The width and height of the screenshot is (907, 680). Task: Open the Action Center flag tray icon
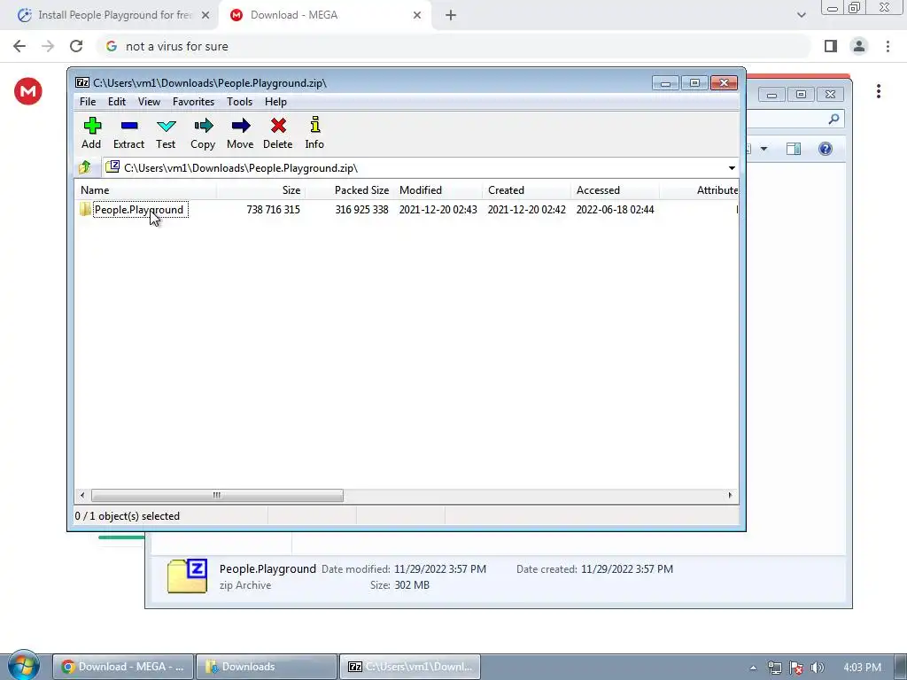pyautogui.click(x=796, y=668)
